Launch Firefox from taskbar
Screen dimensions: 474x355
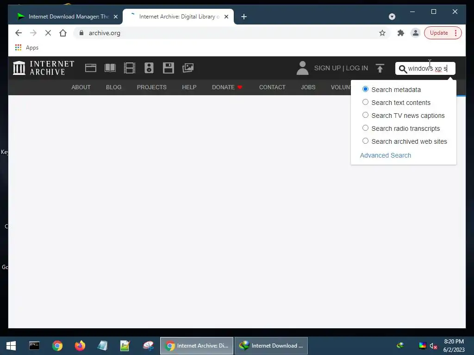pyautogui.click(x=80, y=346)
